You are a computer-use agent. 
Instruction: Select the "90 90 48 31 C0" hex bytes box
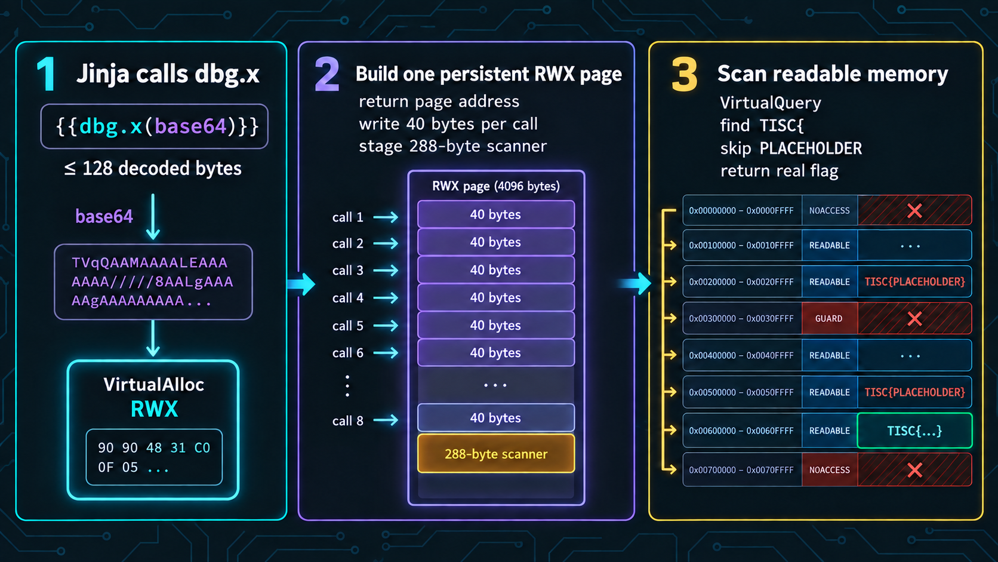click(154, 457)
